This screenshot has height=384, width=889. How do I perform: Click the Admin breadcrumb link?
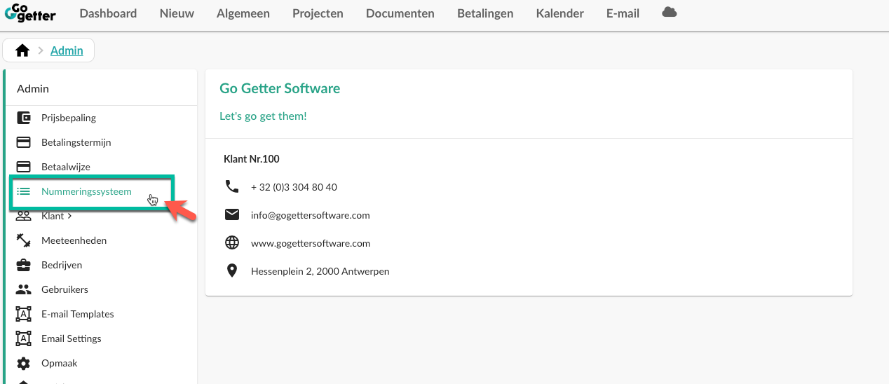[x=67, y=50]
